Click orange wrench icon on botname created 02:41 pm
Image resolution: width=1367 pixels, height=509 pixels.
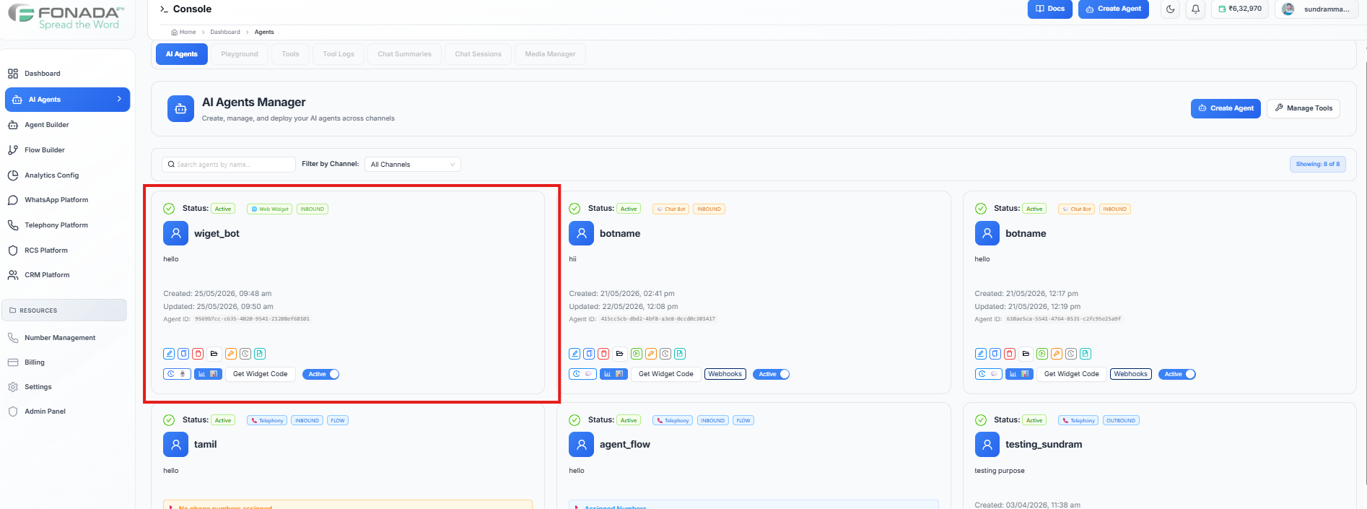coord(650,354)
